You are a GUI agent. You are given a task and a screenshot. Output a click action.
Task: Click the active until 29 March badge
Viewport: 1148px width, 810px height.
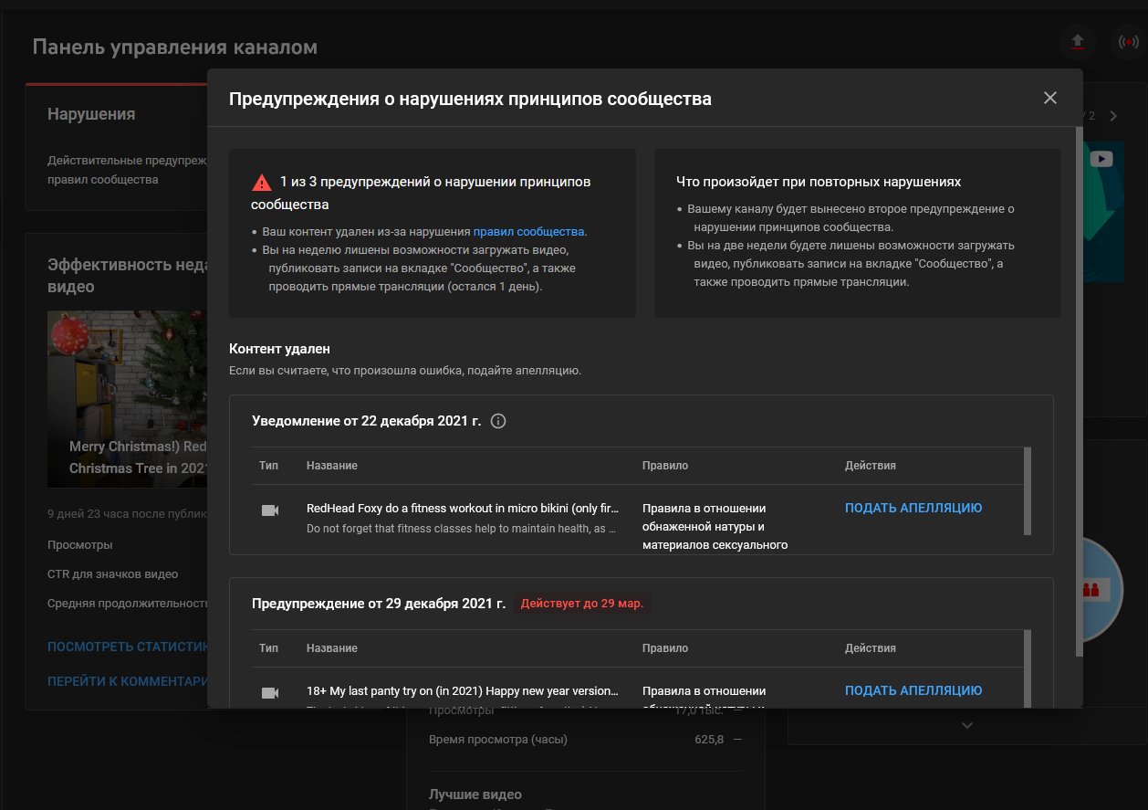581,604
